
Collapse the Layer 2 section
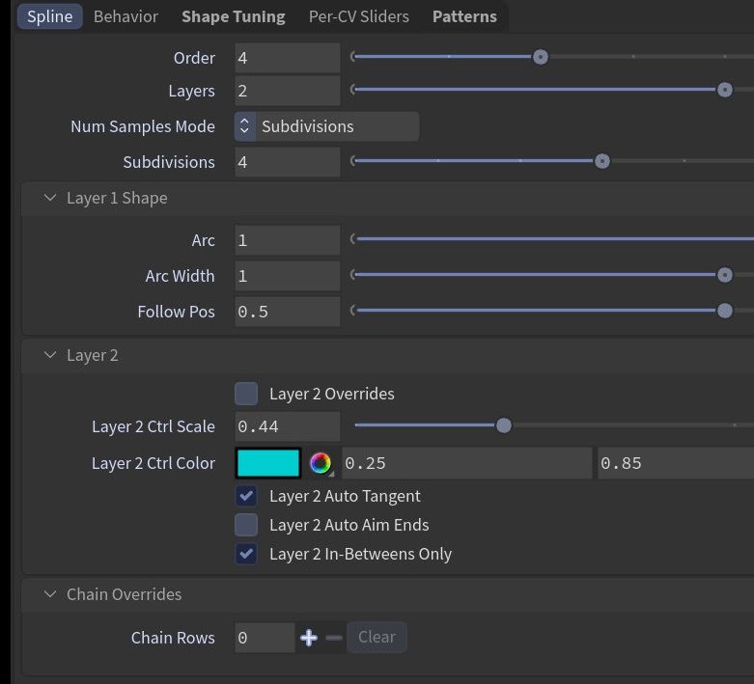[50, 355]
